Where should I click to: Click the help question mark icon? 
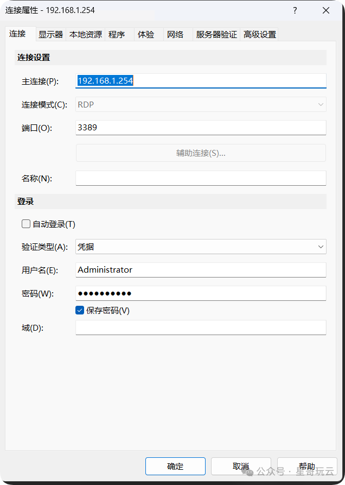click(295, 10)
